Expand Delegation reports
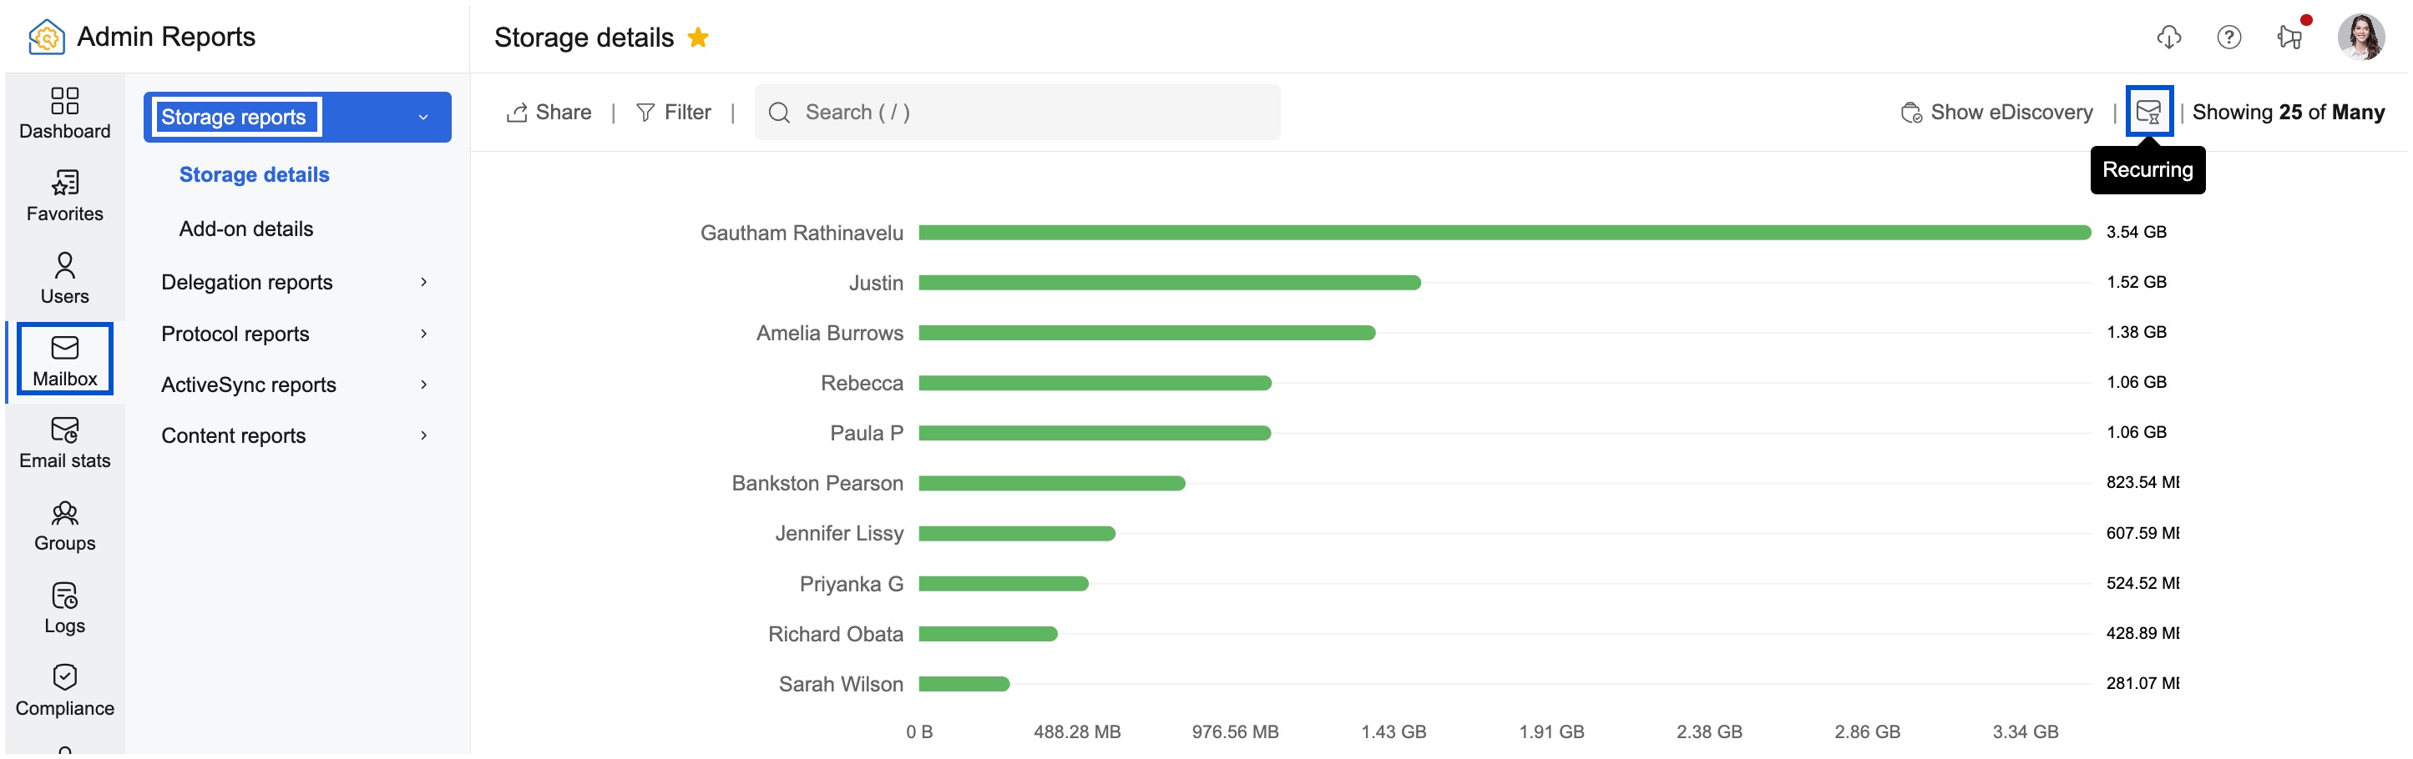 point(247,282)
